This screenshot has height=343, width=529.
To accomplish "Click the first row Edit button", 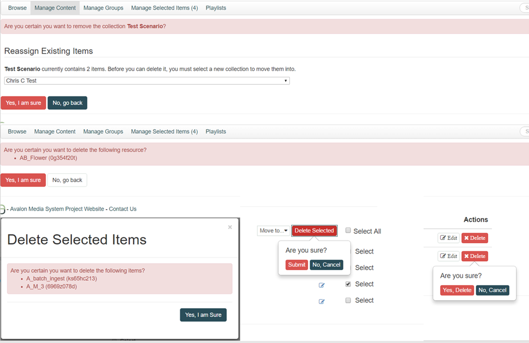I will point(449,238).
